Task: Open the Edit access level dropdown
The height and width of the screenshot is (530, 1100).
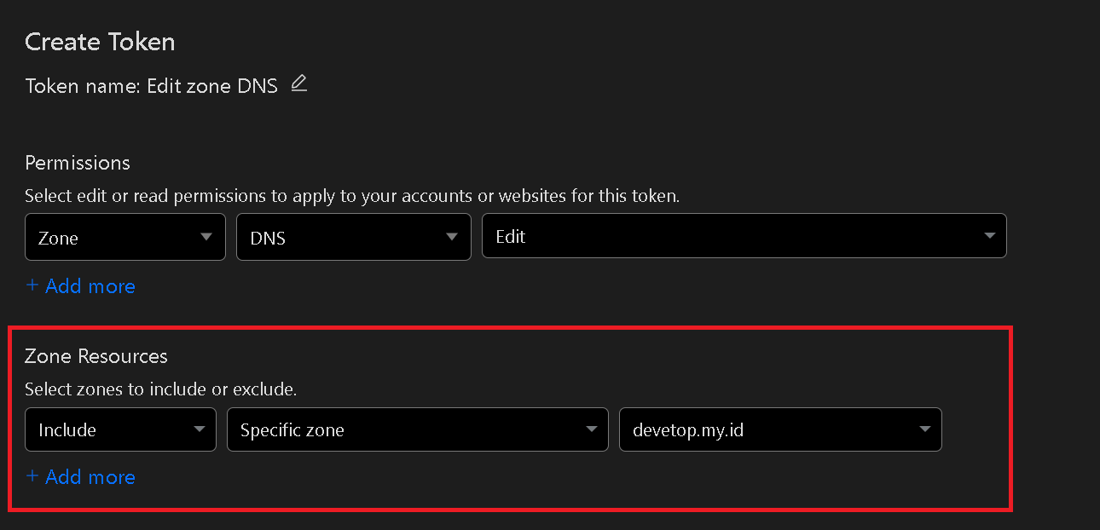Action: [x=744, y=236]
